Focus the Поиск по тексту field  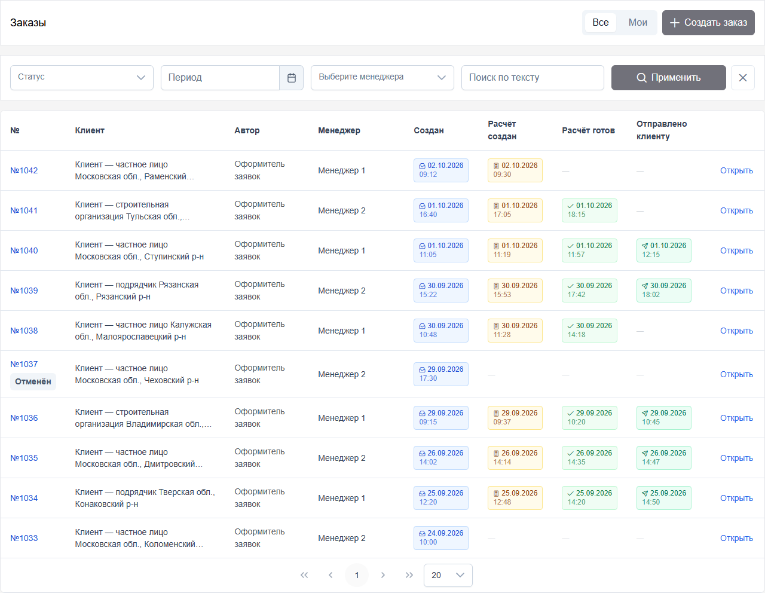[x=533, y=78]
